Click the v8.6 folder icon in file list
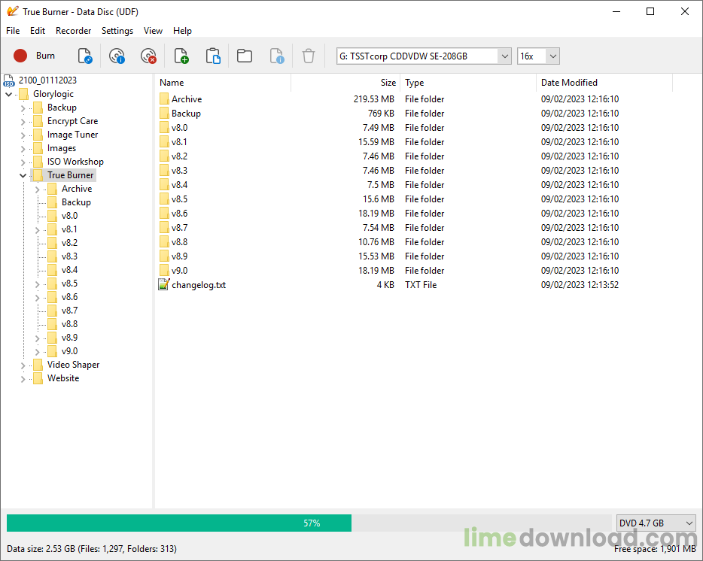The width and height of the screenshot is (703, 561). pos(165,214)
